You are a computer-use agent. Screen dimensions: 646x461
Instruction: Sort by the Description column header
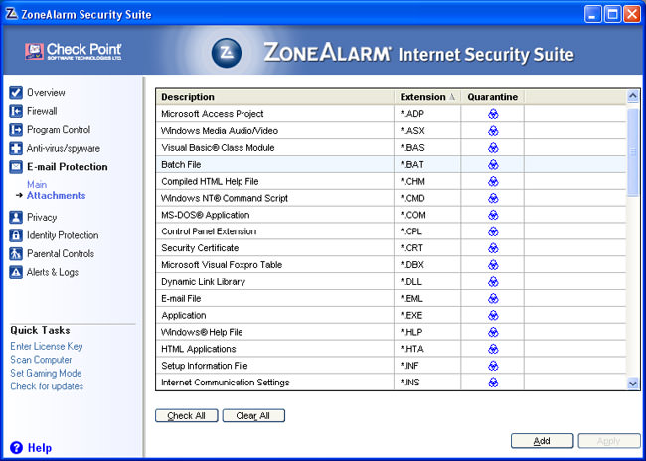tap(275, 97)
